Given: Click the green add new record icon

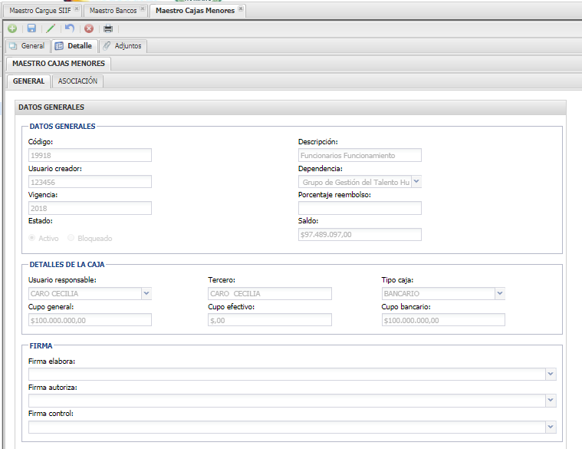Looking at the screenshot, I should click(12, 28).
